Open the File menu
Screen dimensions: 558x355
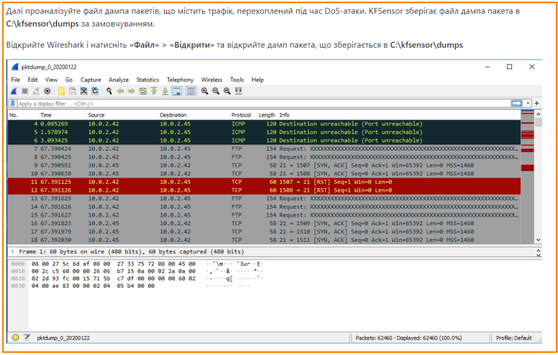coord(15,80)
